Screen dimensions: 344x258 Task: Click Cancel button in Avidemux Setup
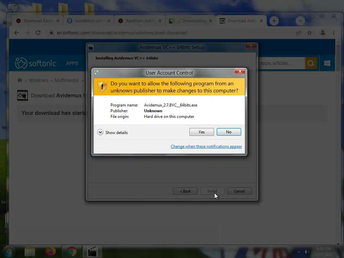point(239,191)
